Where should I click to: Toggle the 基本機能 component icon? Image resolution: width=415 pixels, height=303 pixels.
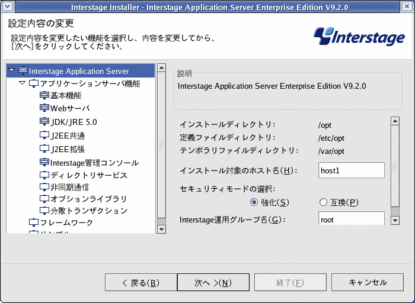pyautogui.click(x=44, y=95)
